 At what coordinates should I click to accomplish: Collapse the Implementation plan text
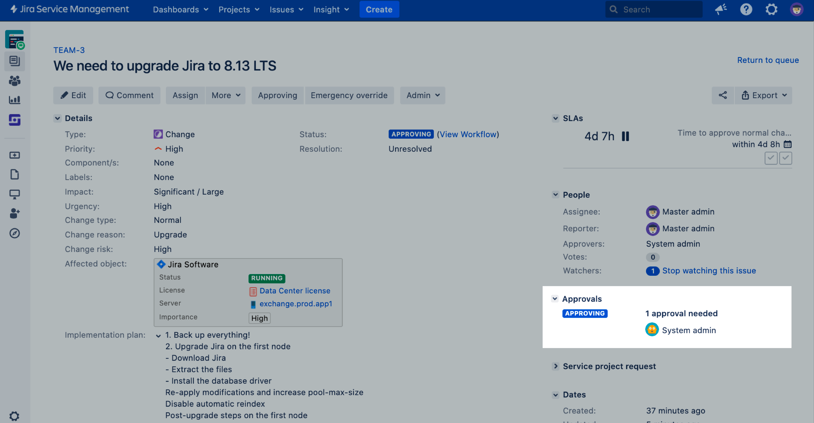158,336
